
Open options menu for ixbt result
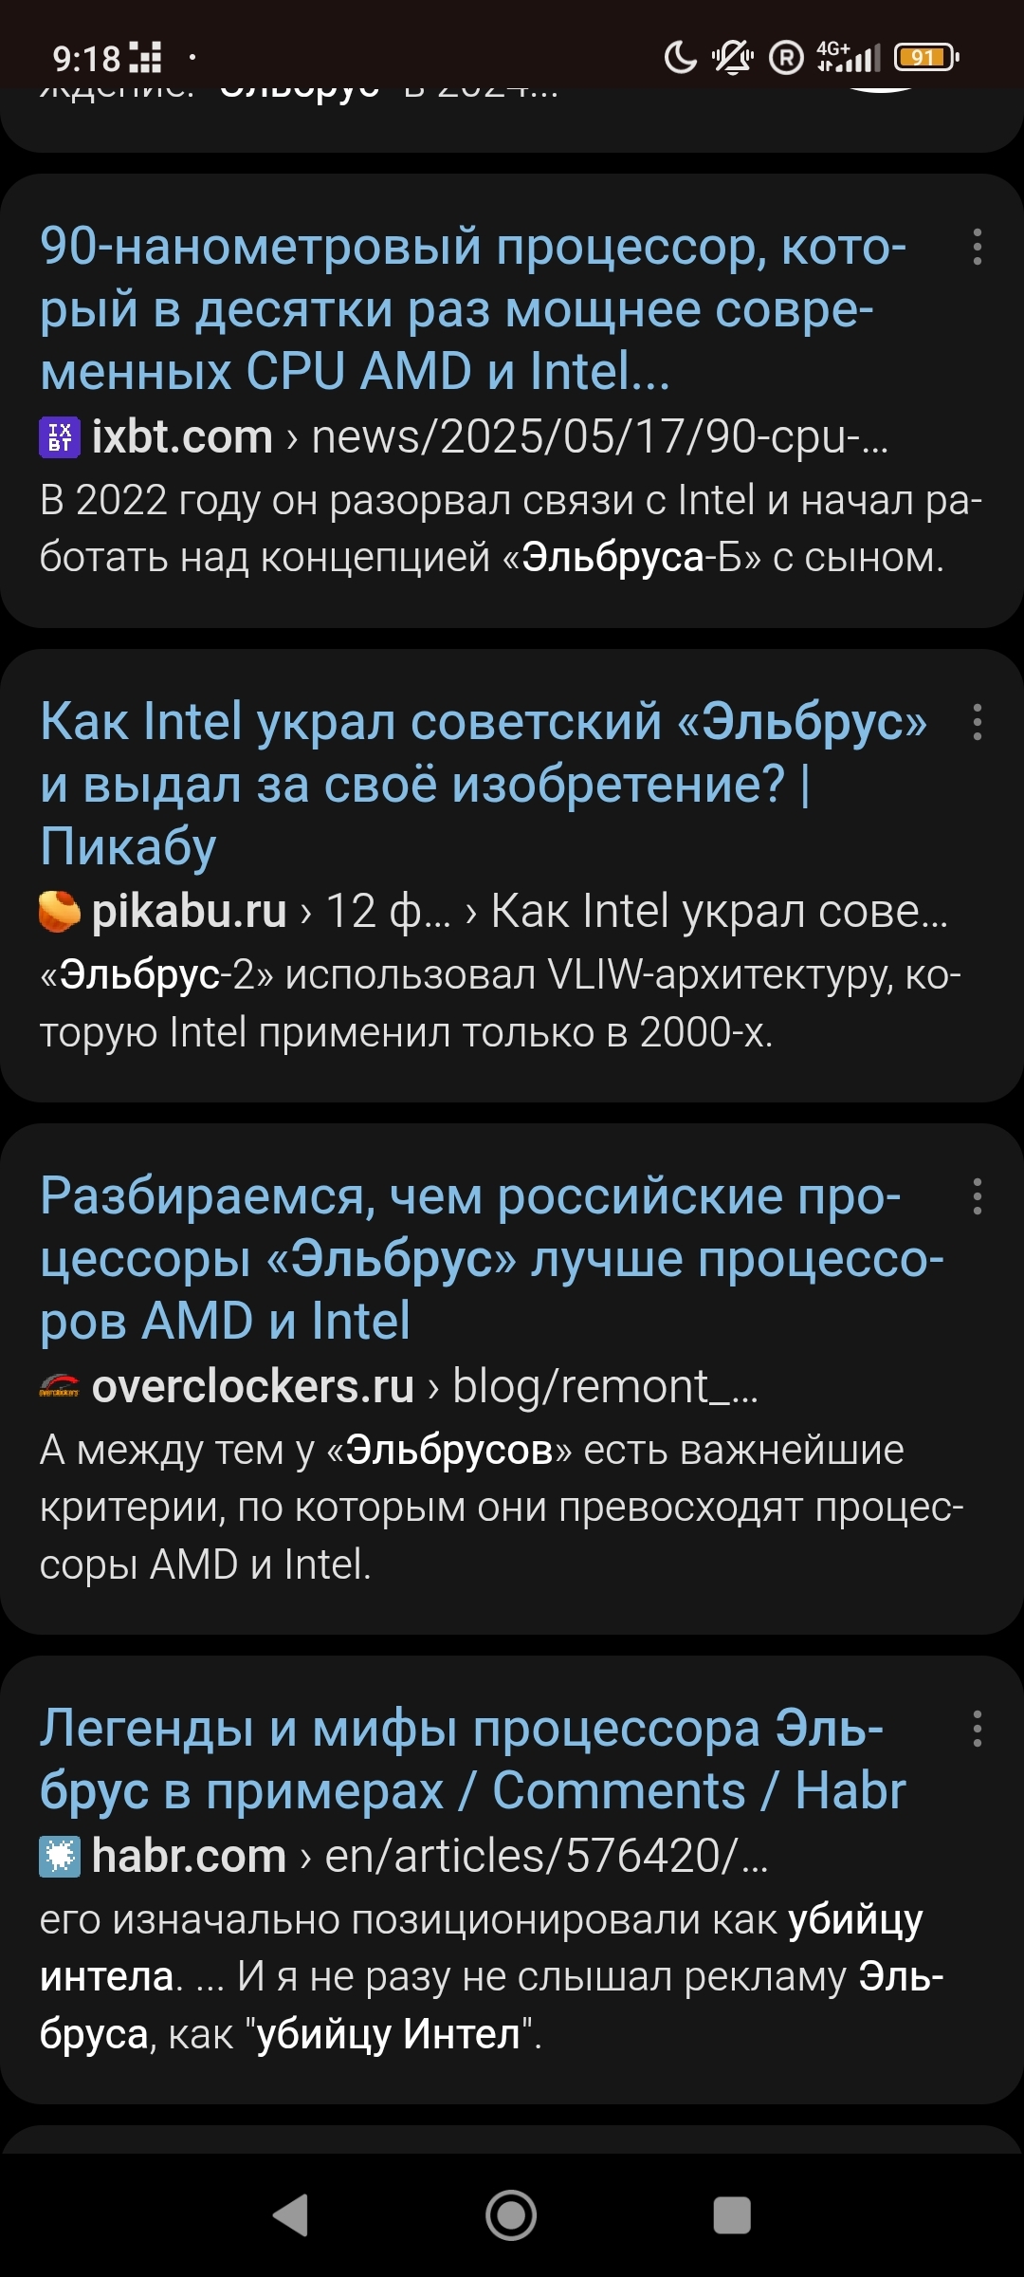click(977, 248)
